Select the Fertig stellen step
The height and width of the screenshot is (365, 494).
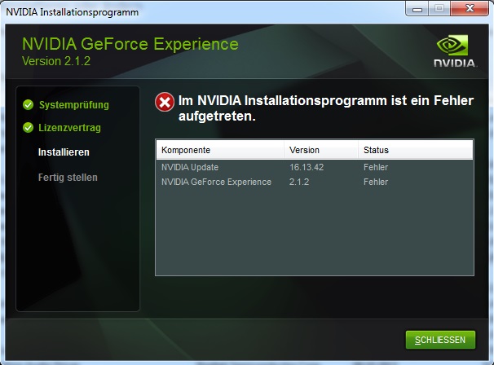tap(68, 178)
